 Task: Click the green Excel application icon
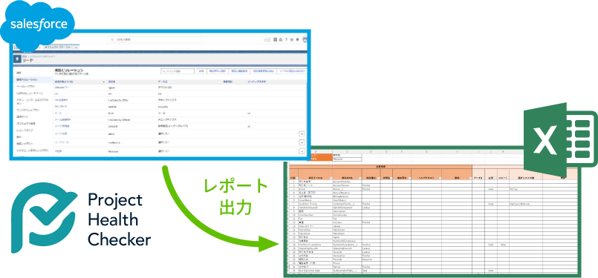click(x=561, y=141)
